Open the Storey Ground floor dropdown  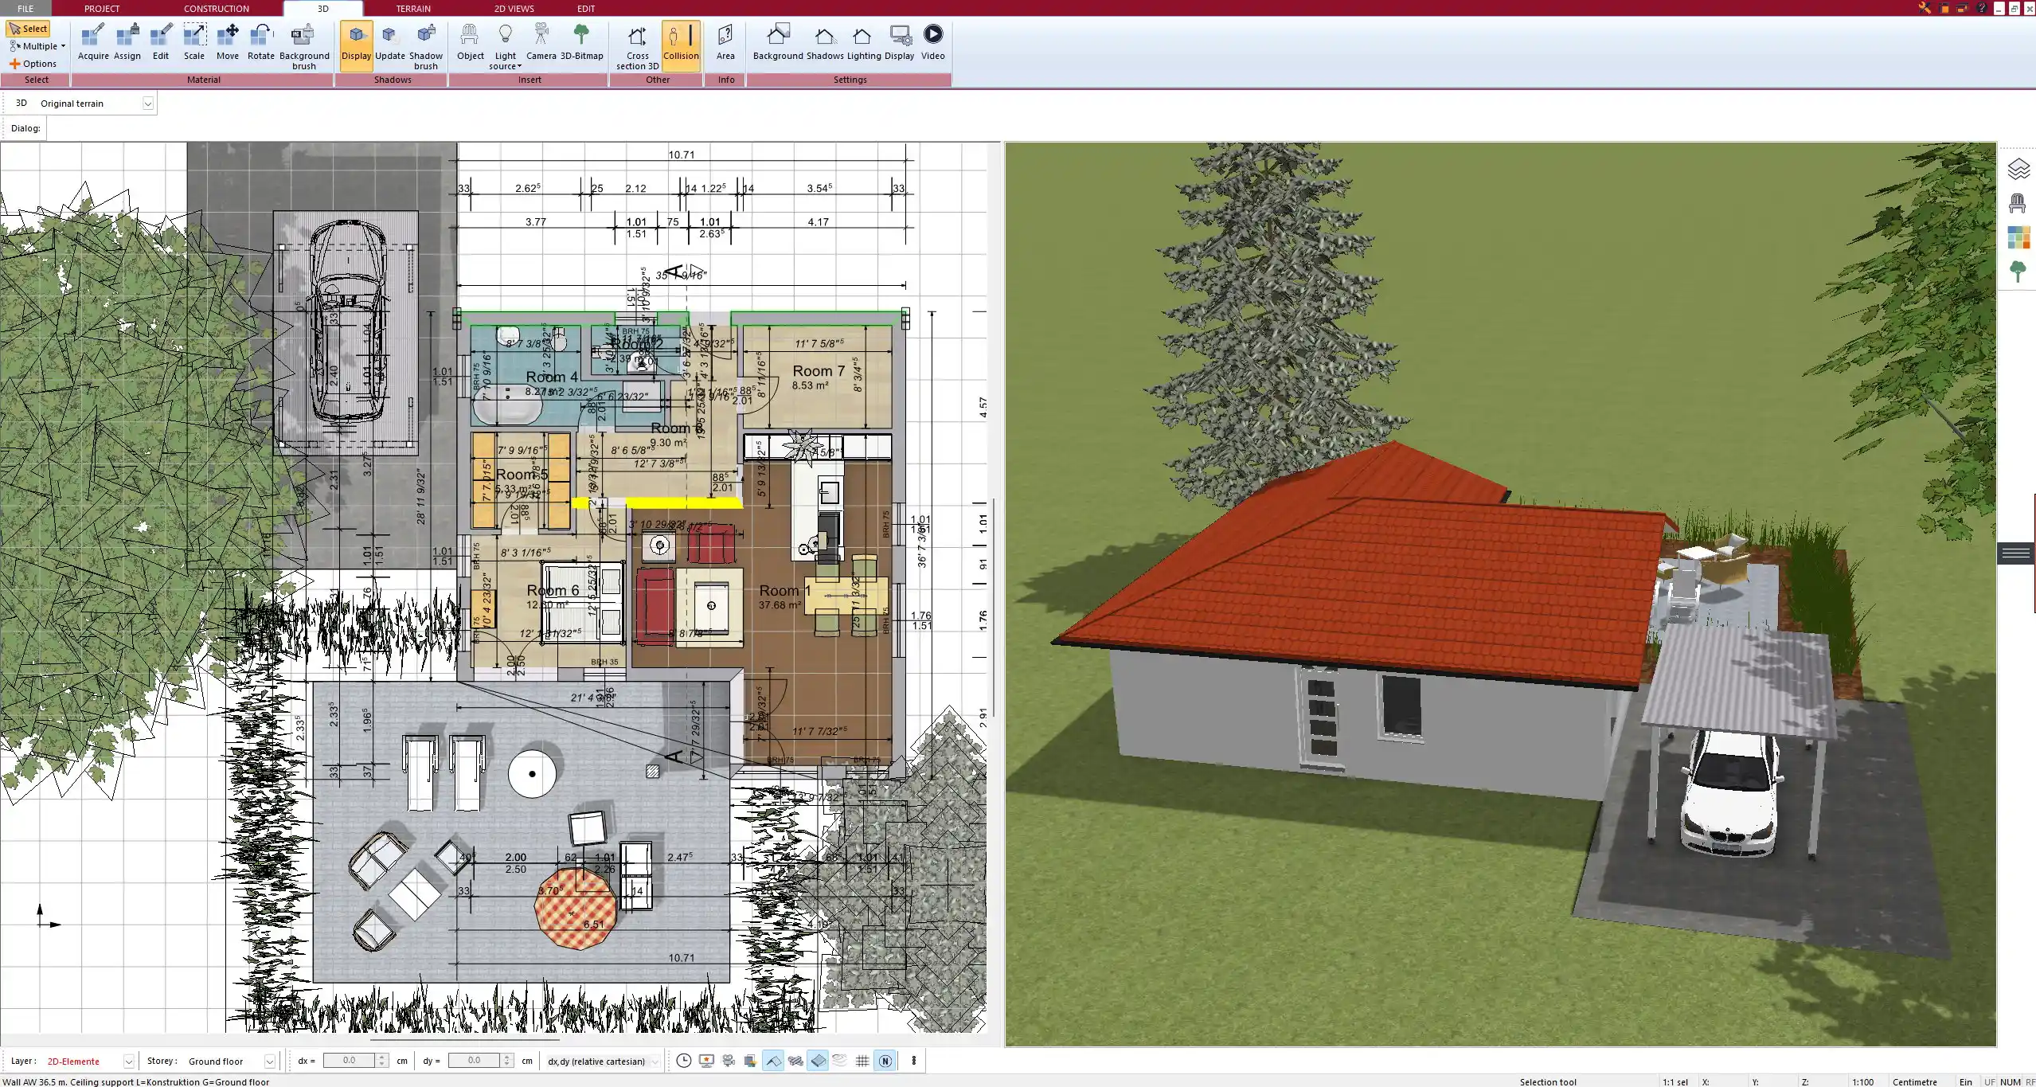click(269, 1062)
